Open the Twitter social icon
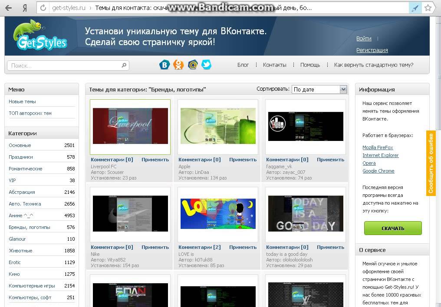 click(207, 65)
